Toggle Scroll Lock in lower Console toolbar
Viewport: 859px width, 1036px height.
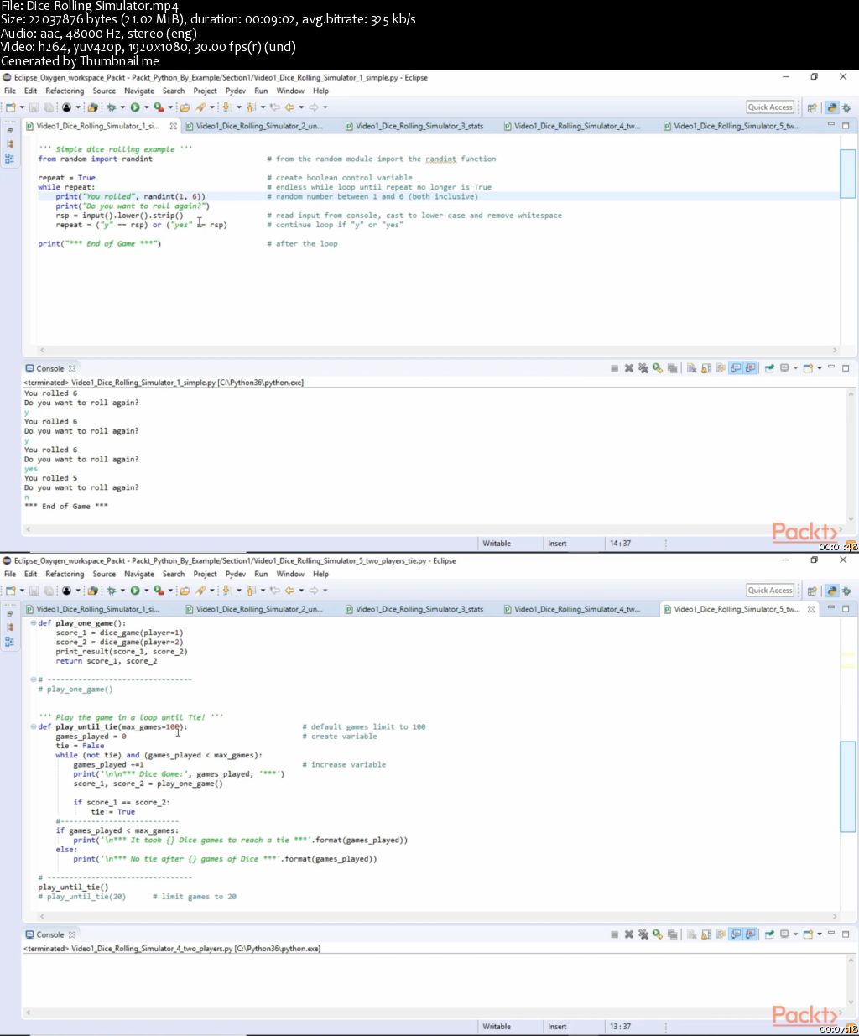(705, 934)
